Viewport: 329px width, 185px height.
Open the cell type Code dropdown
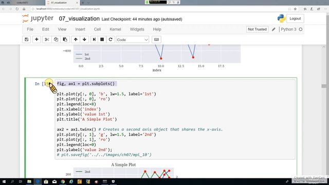133,40
